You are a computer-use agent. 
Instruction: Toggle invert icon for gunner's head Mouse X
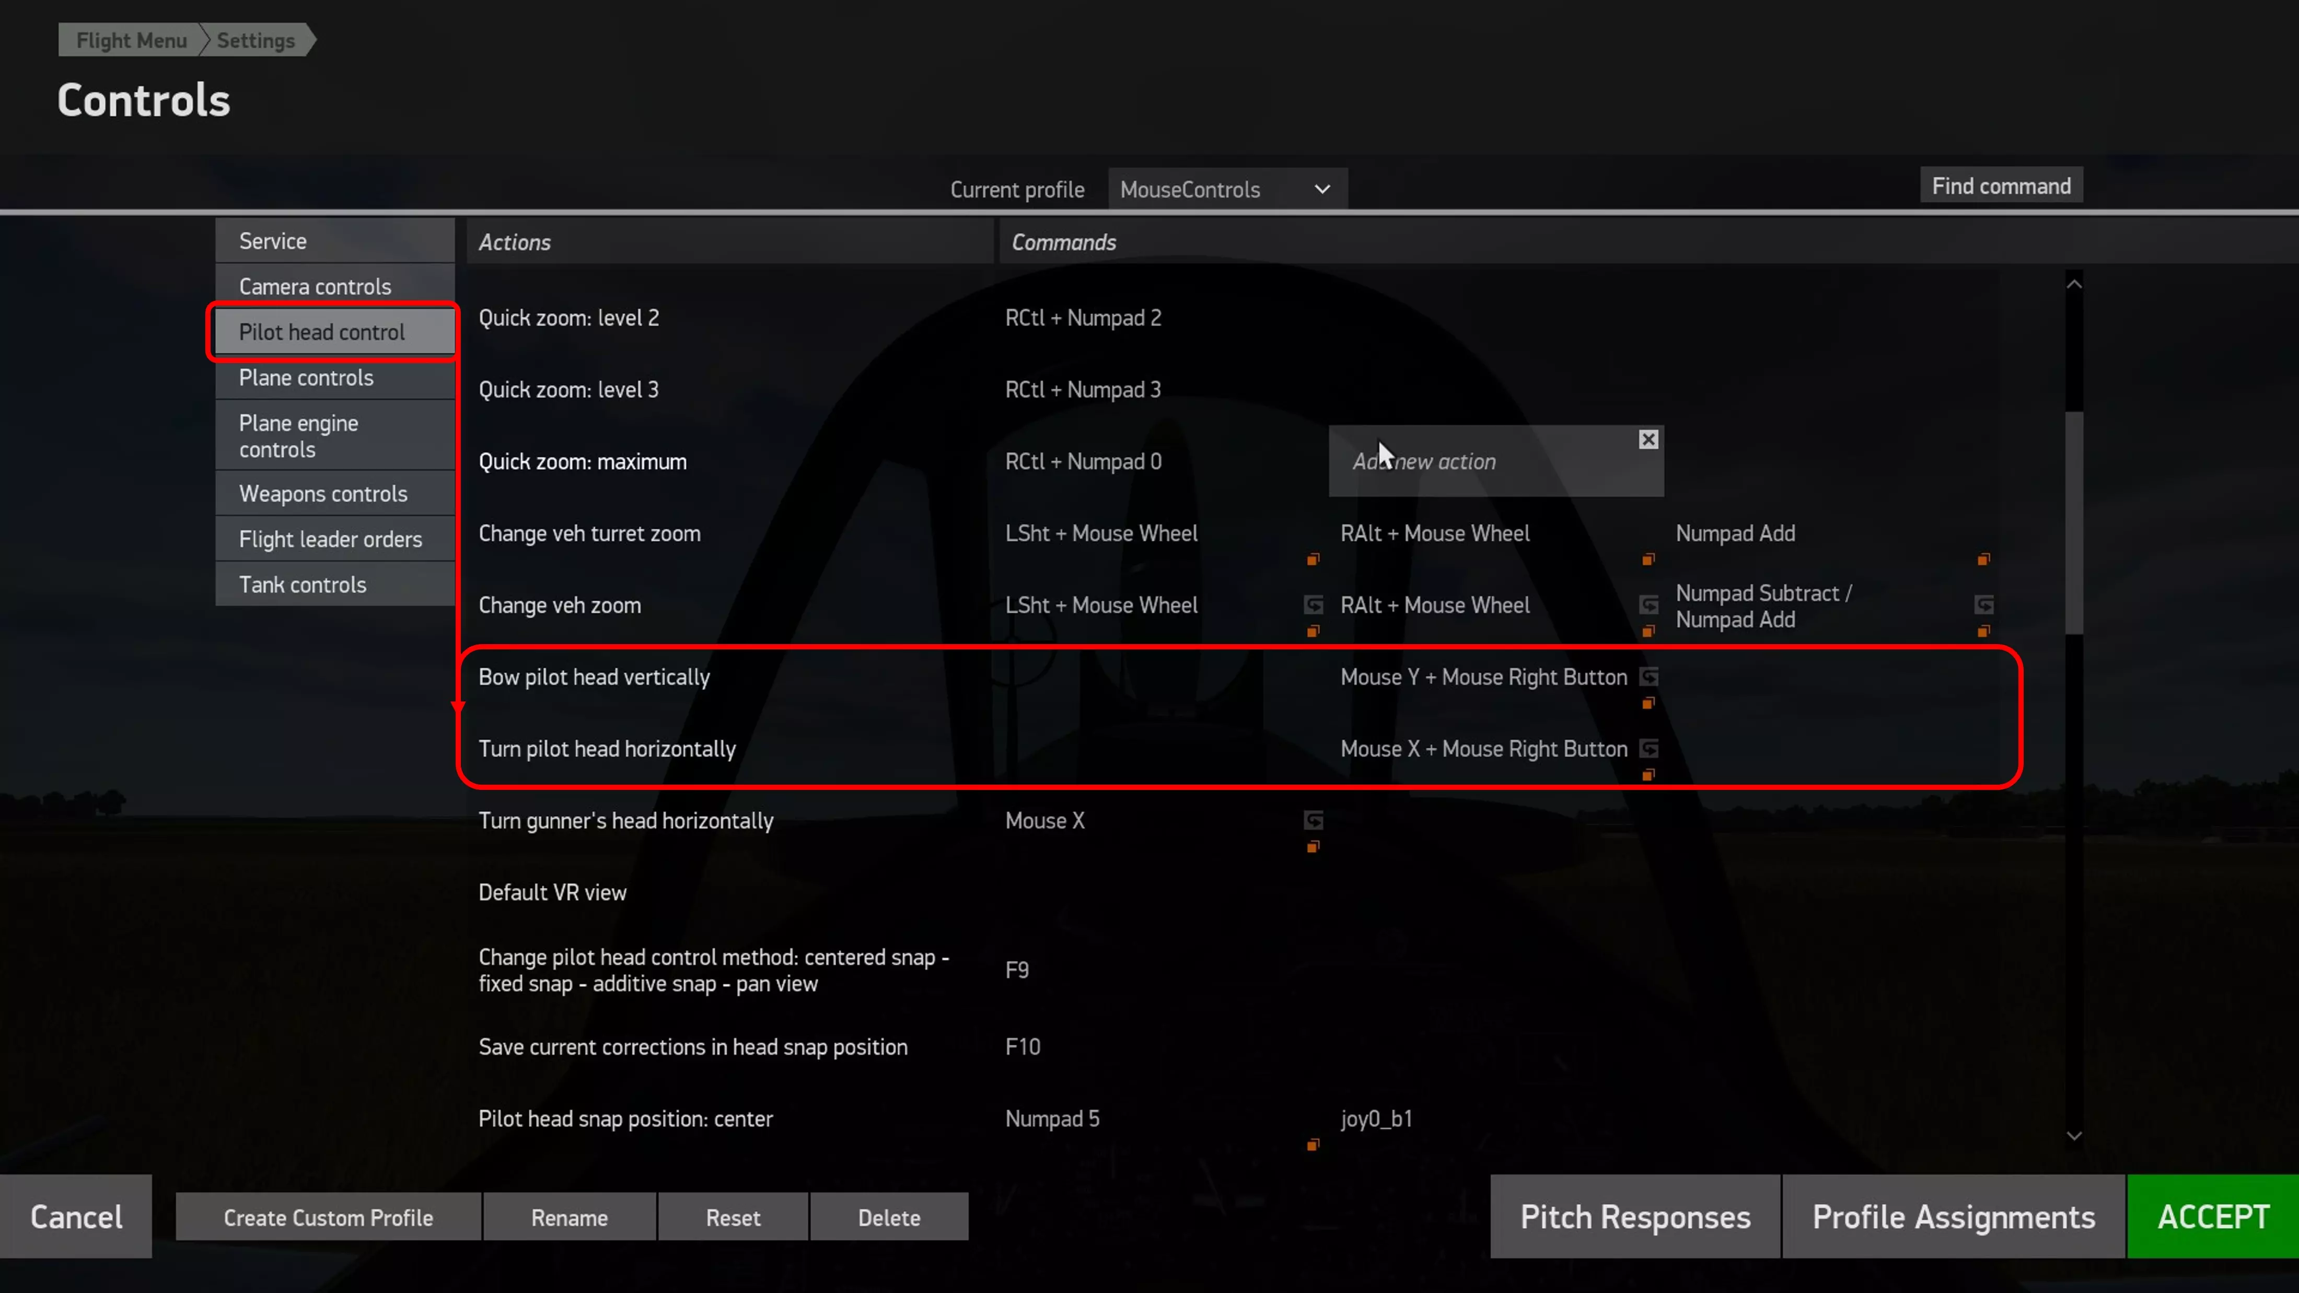coord(1313,820)
